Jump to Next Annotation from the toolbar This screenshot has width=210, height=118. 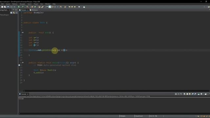[x=61, y=7]
